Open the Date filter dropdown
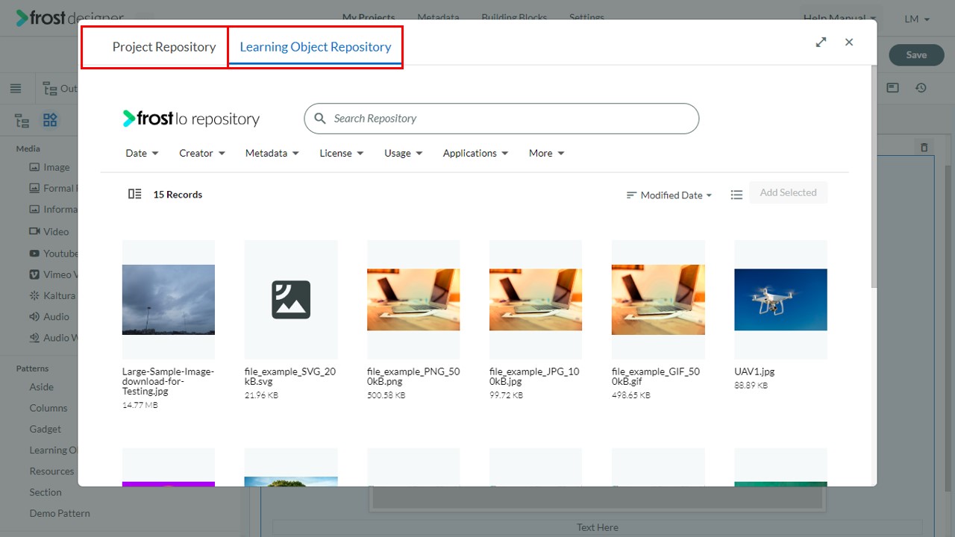This screenshot has width=955, height=537. (142, 153)
